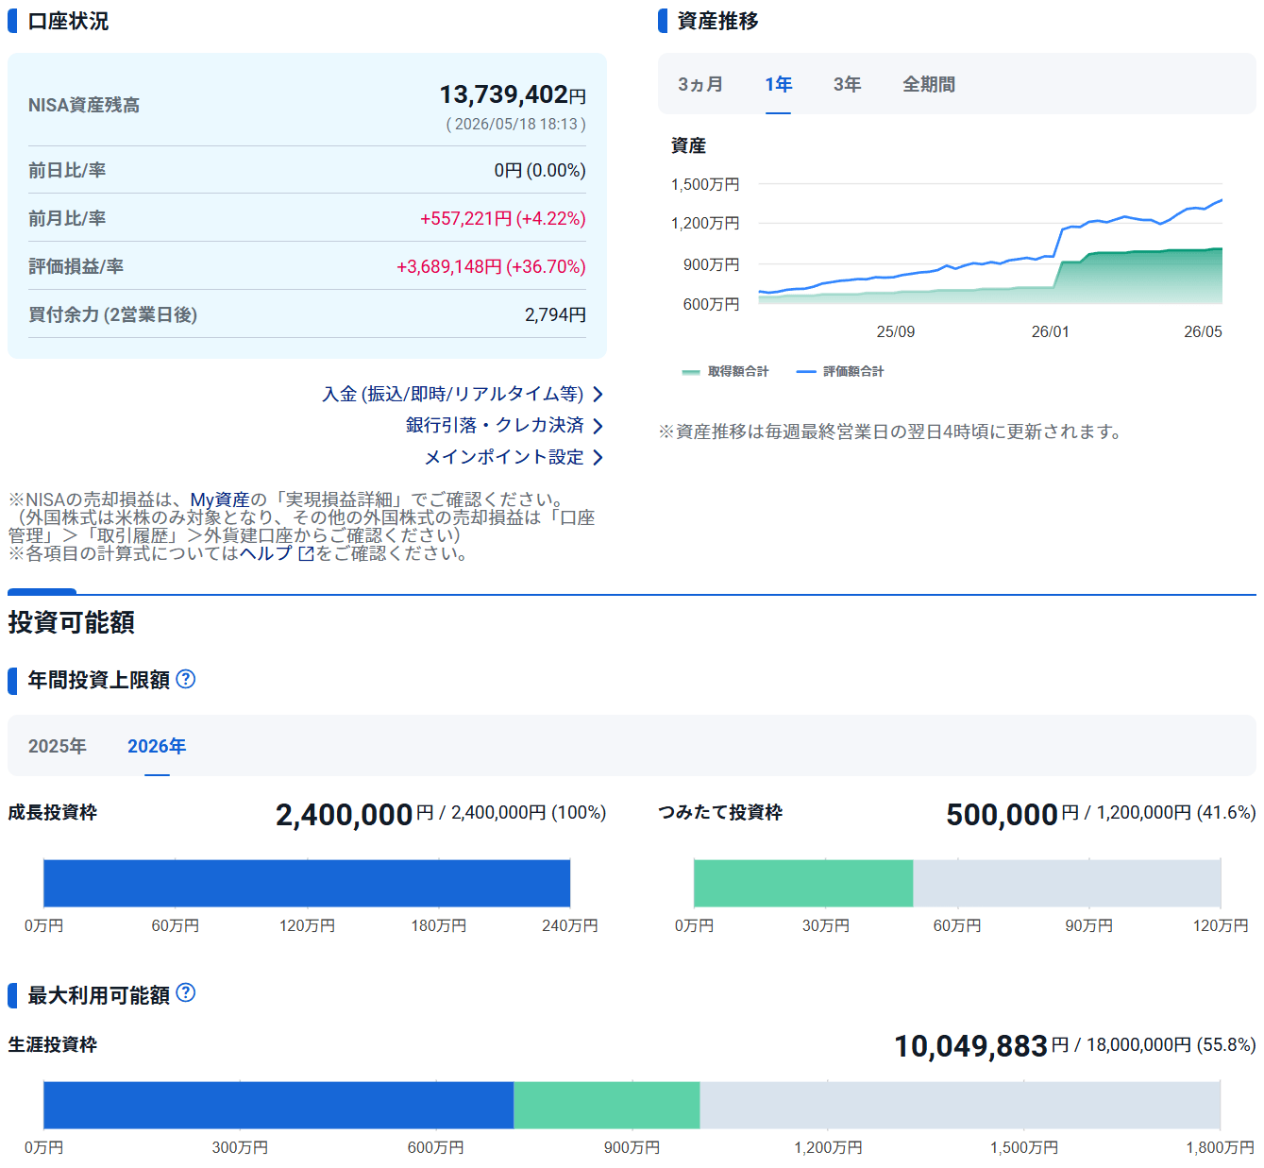Toggle 取得額合計 legend marker in chart

691,372
